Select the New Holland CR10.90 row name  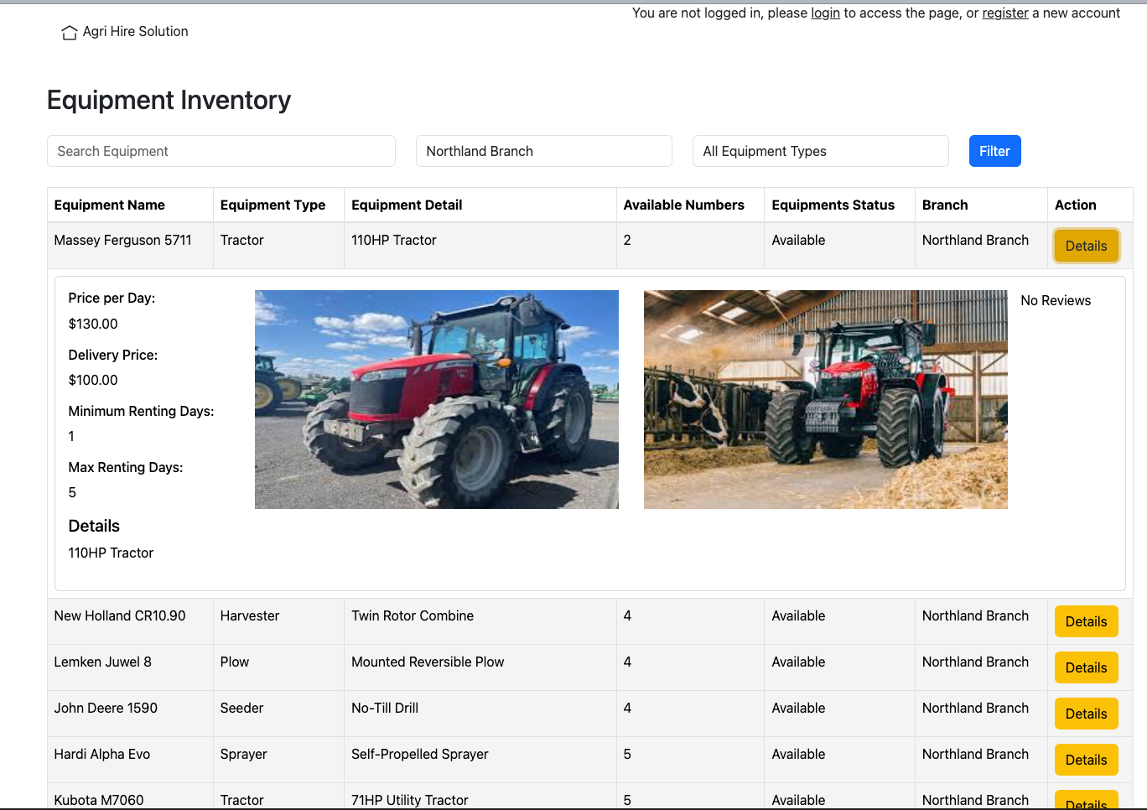pos(120,616)
